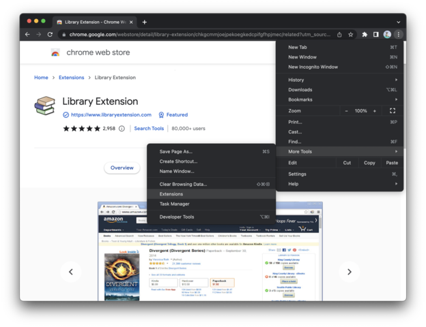Viewport: 426px width, 327px height.
Task: Select New Incognito Window
Action: pos(339,67)
